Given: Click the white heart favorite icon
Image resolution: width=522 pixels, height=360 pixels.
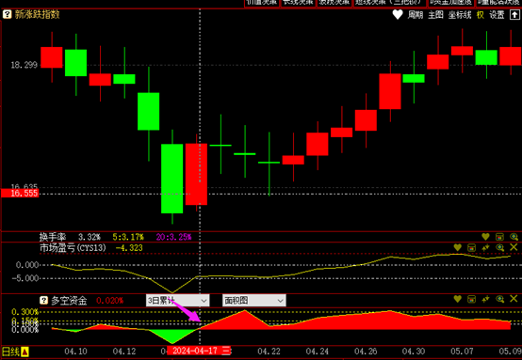Looking at the screenshot, I should click(398, 15).
